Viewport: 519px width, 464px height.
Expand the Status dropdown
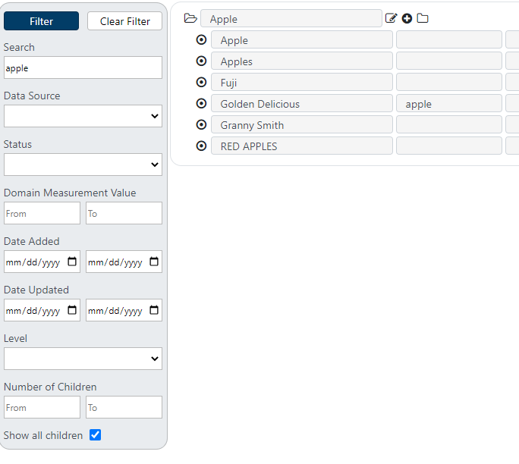coord(83,165)
